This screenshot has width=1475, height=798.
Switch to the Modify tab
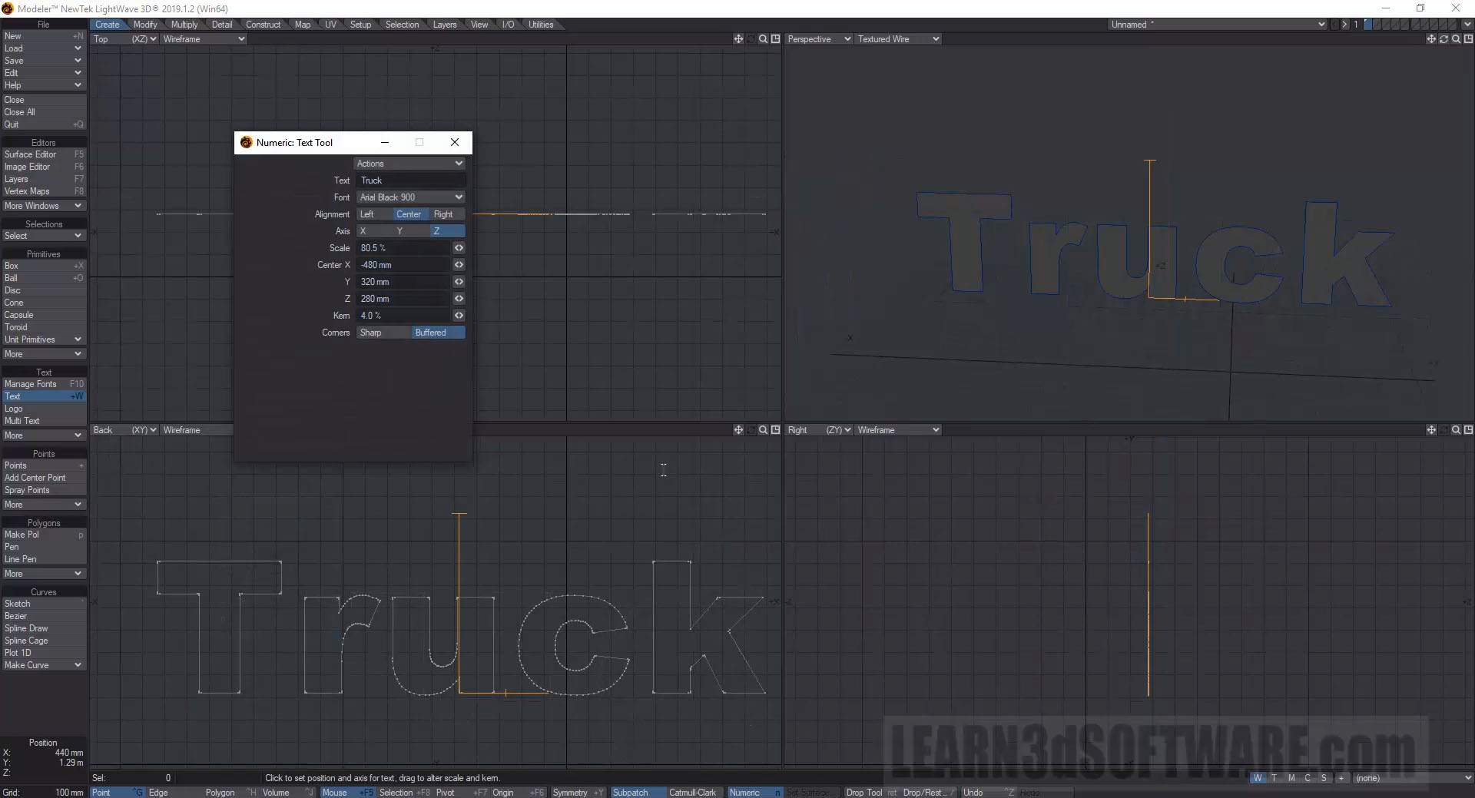(144, 25)
